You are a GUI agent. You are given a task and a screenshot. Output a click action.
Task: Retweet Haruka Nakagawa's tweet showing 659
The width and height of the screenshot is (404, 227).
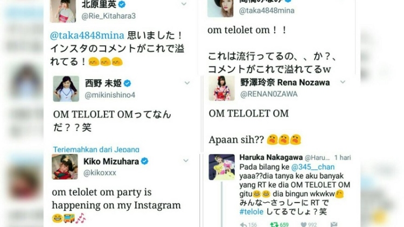(x=274, y=225)
